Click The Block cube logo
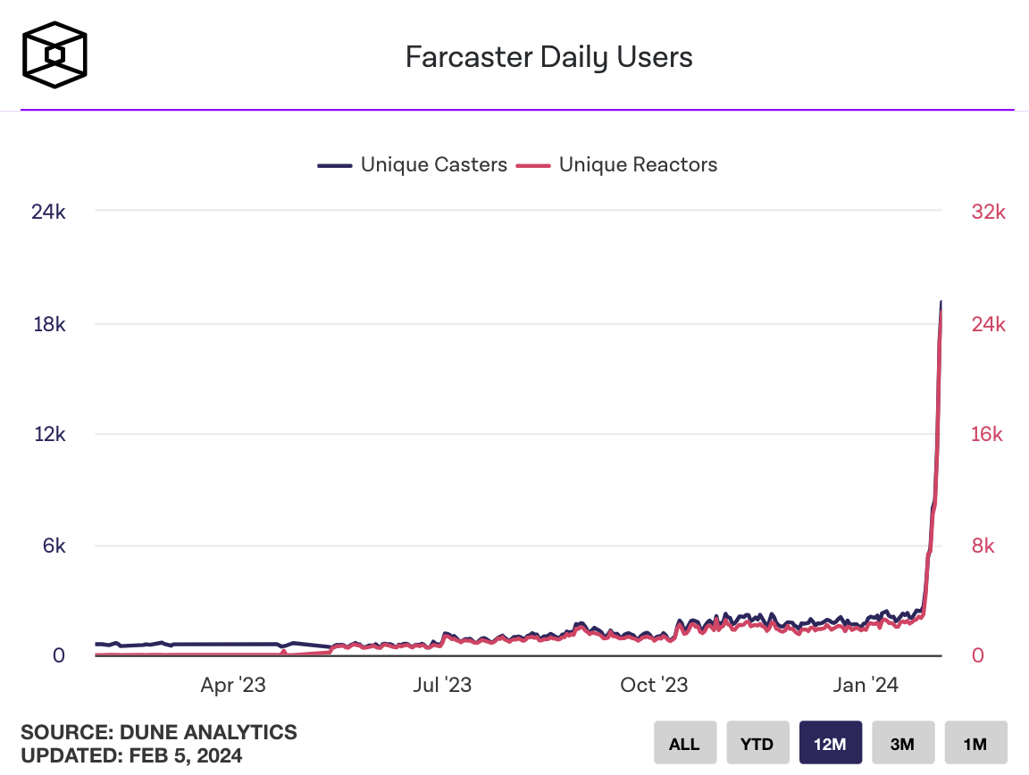 coord(54,55)
